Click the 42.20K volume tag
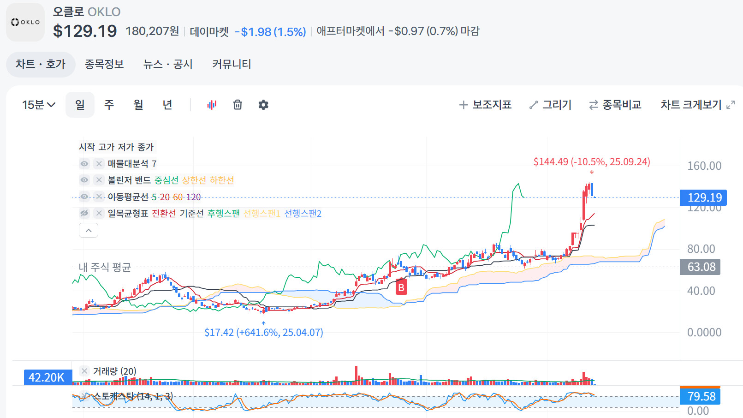This screenshot has width=743, height=418. coord(48,377)
